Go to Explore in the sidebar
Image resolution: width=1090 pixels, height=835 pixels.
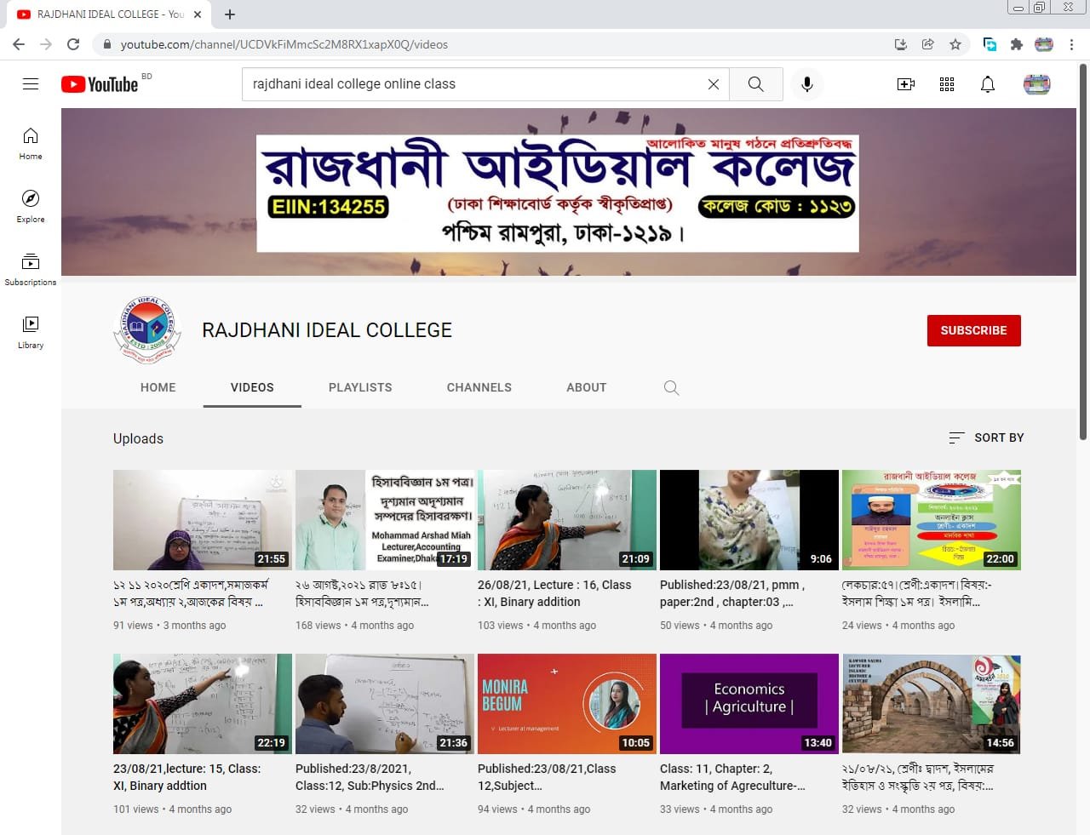[31, 206]
